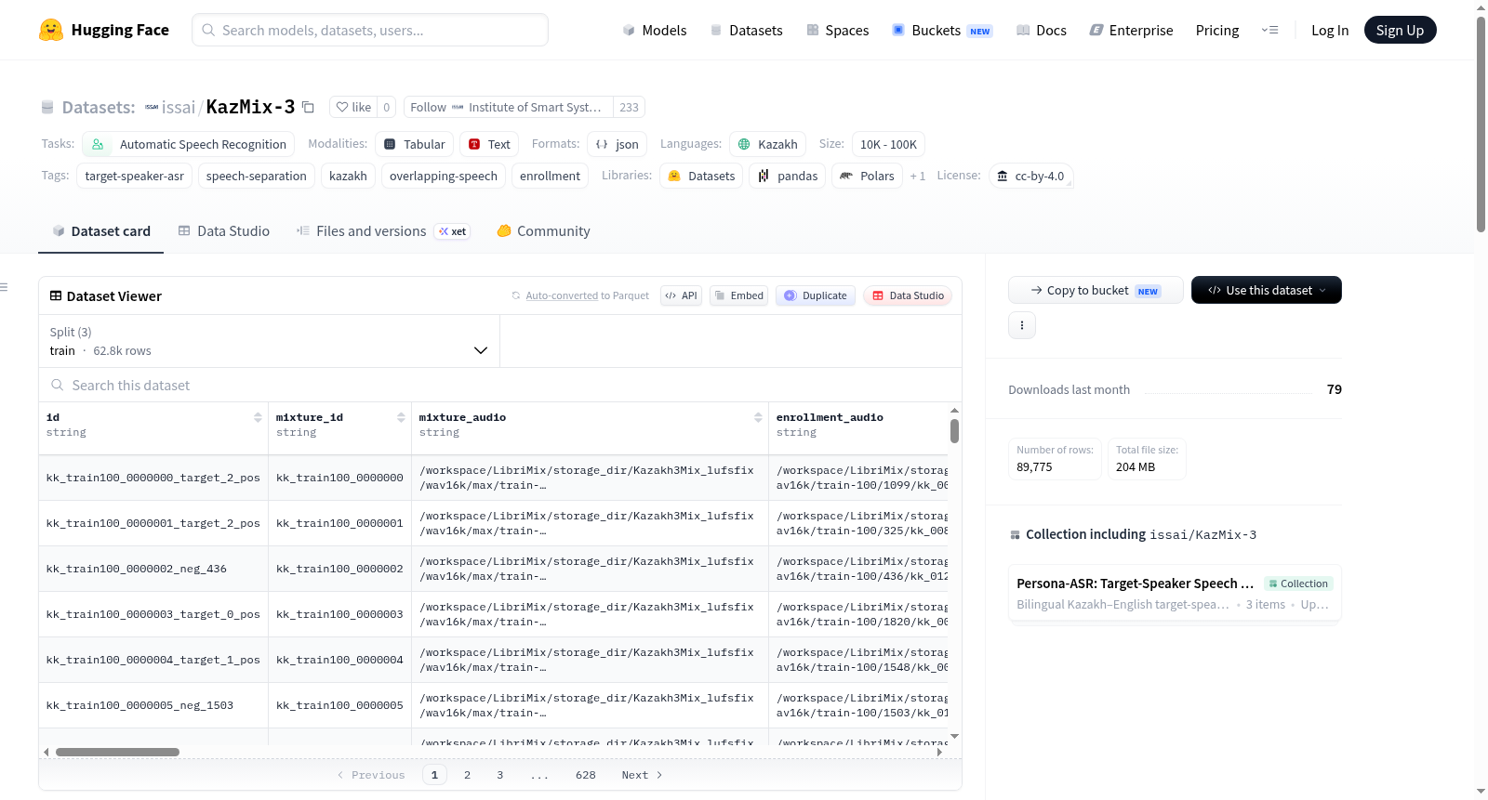The height and width of the screenshot is (800, 1488).
Task: Click the Sign Up button
Action: point(1400,30)
